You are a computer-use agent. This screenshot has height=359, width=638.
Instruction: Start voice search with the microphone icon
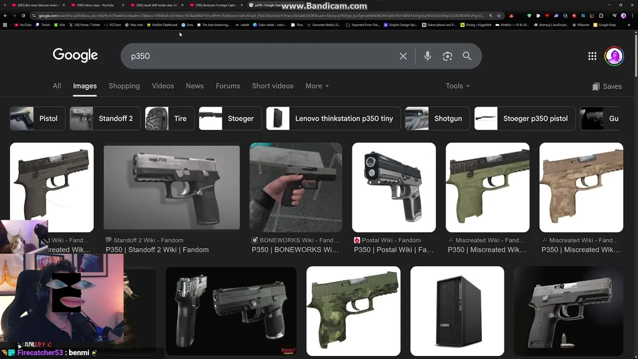(428, 56)
